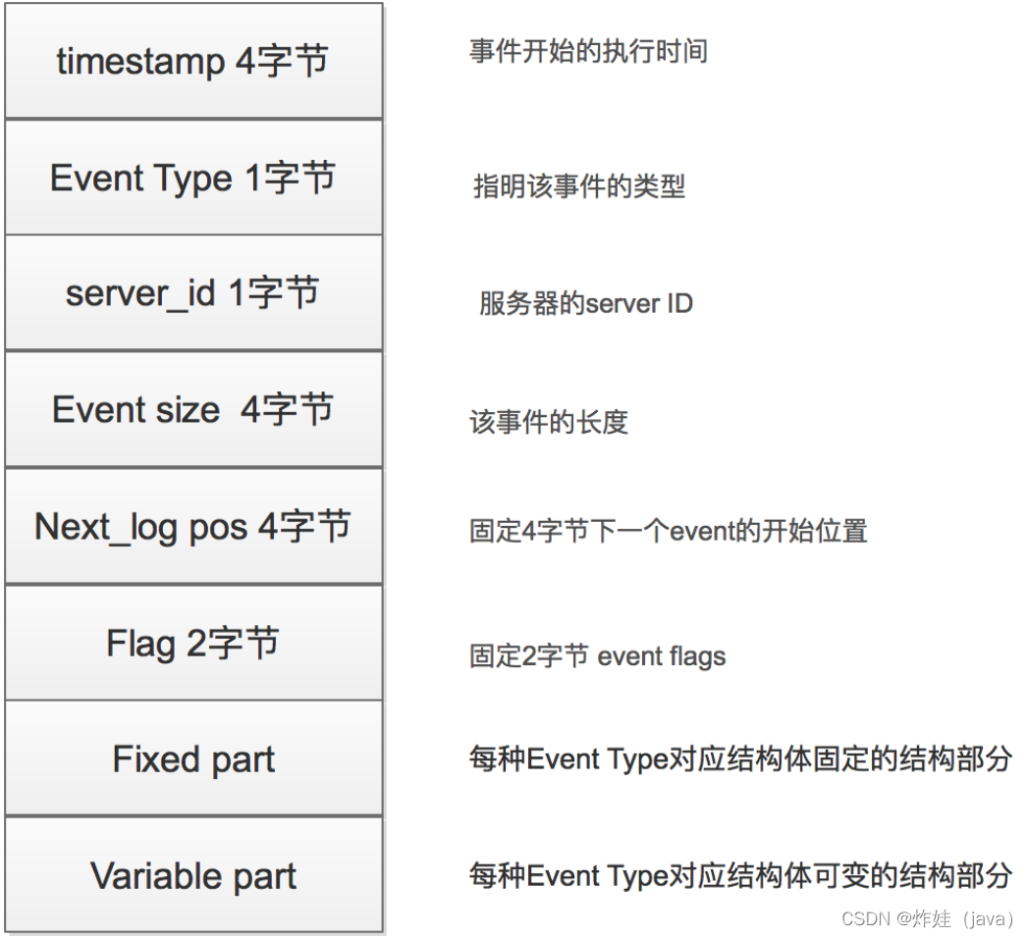Click description '该事件的长度'
Screen dimensions: 1028x938
[x=550, y=421]
